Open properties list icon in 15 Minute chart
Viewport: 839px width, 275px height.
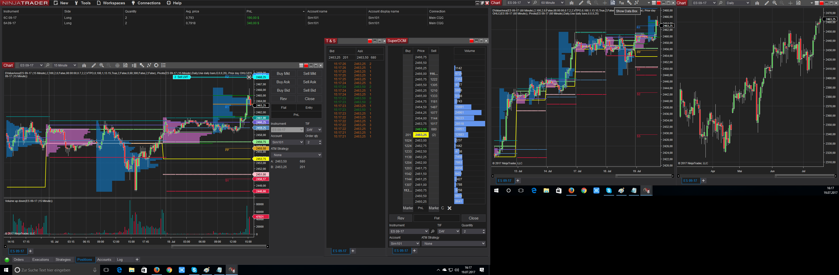(163, 65)
